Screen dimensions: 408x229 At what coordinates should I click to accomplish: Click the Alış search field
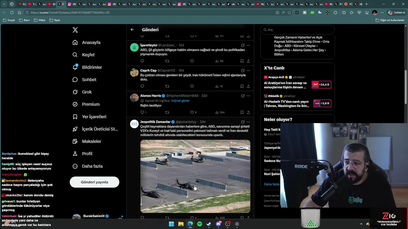click(298, 30)
